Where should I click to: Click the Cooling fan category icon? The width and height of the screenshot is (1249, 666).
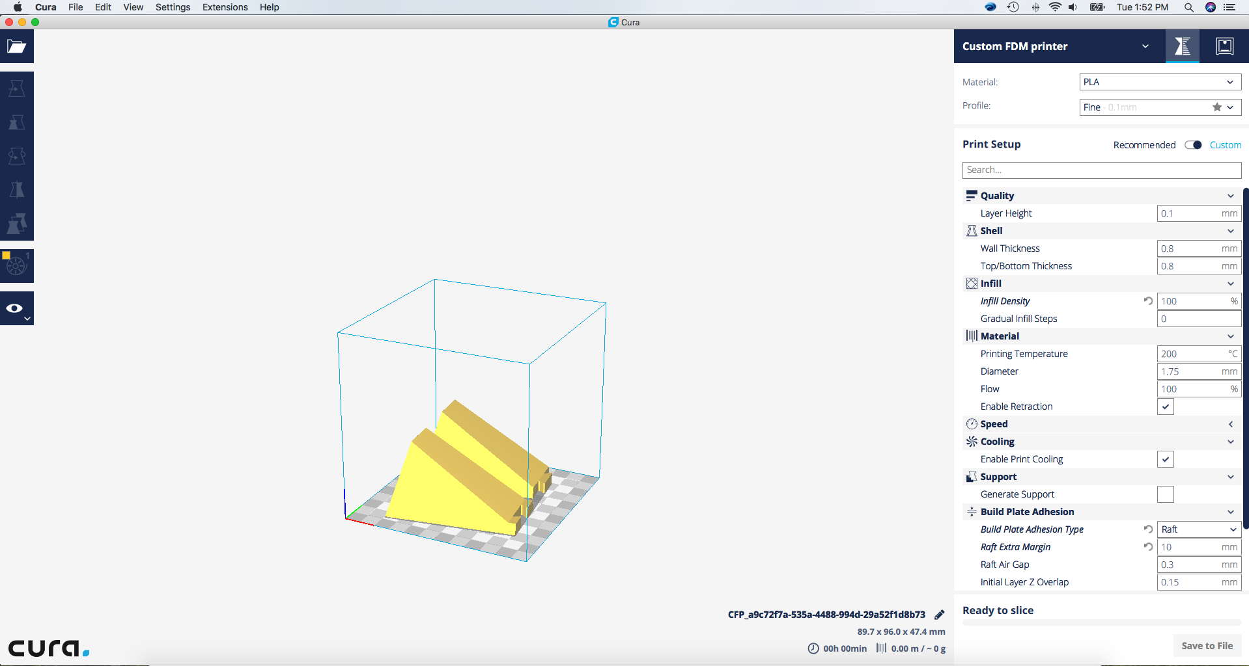(972, 441)
